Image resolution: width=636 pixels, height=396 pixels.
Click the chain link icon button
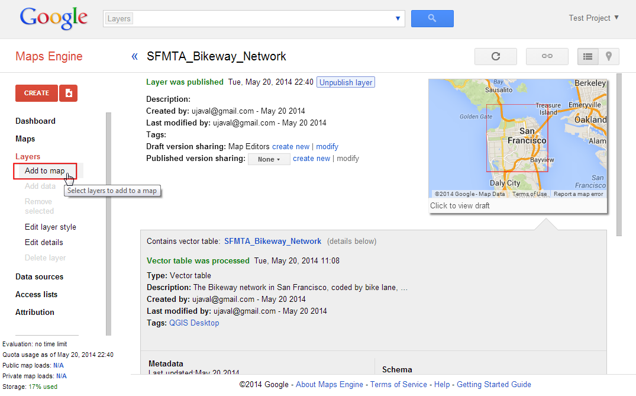click(x=547, y=56)
